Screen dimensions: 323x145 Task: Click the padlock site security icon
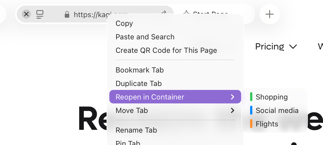(67, 14)
